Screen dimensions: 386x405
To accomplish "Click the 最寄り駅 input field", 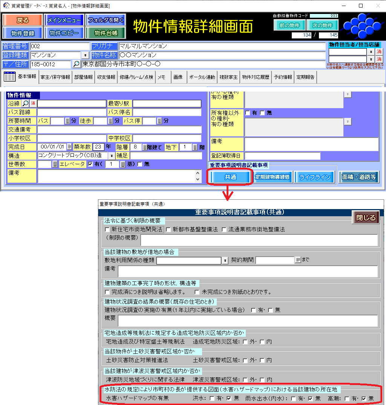I will (167, 104).
